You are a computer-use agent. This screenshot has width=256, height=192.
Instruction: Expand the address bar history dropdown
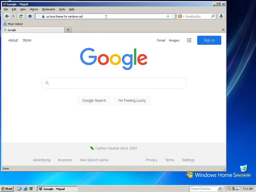tap(172, 16)
